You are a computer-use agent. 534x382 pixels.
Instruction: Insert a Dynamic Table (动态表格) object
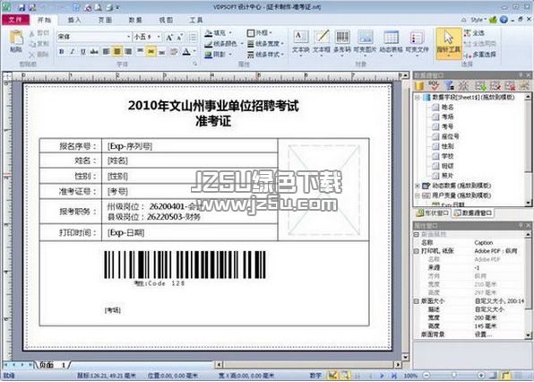point(391,42)
